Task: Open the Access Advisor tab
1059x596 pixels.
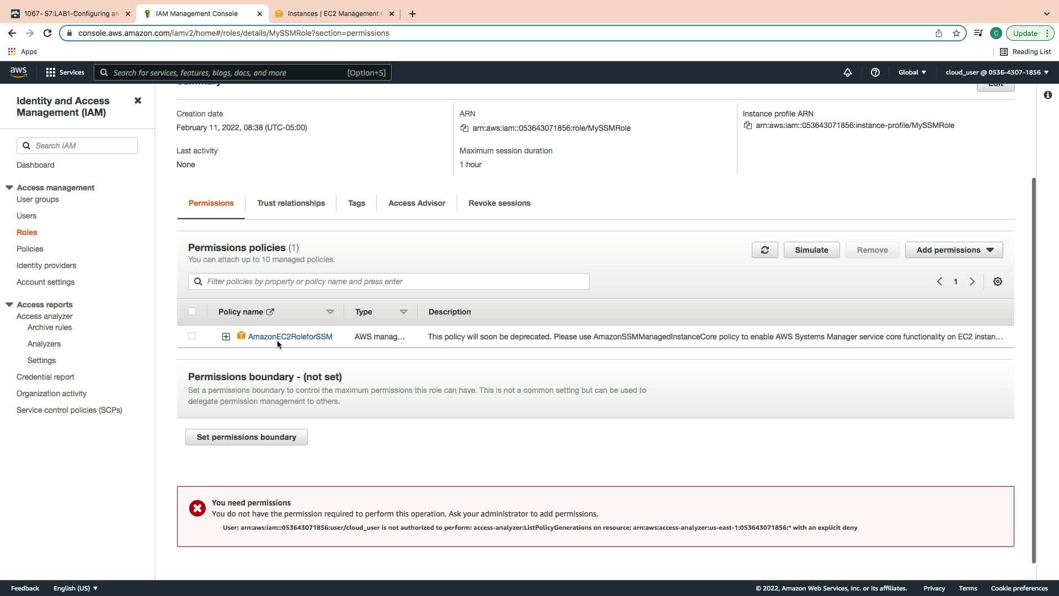Action: (x=416, y=203)
